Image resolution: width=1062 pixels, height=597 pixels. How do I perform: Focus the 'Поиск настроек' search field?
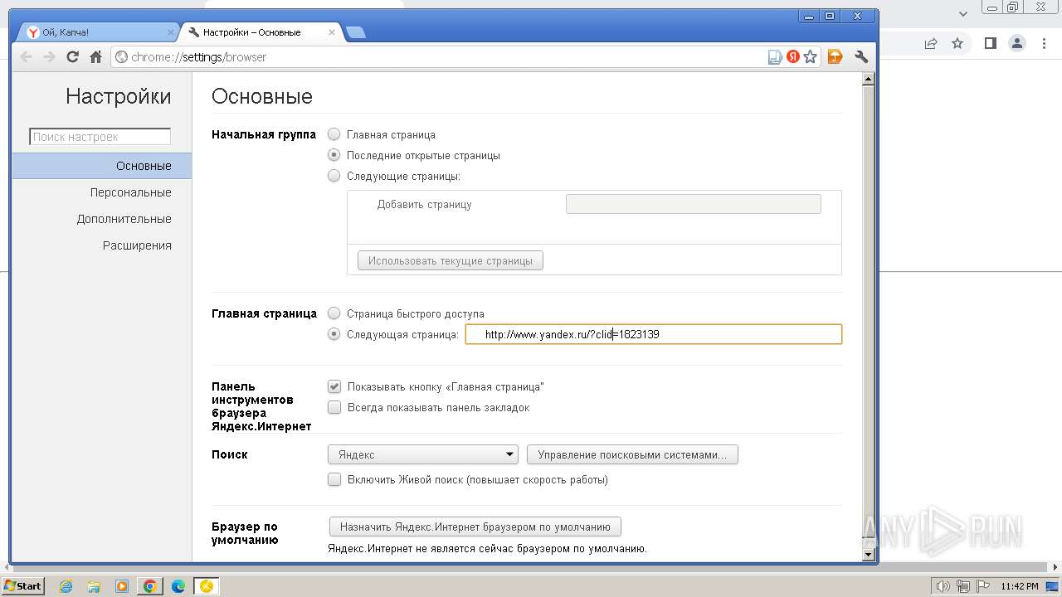[x=100, y=137]
